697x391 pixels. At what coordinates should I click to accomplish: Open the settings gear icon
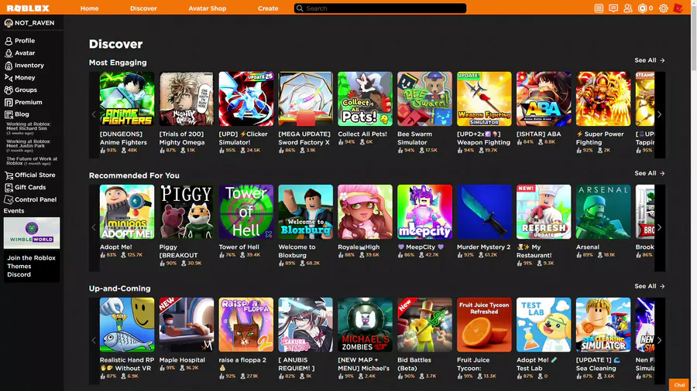point(663,8)
